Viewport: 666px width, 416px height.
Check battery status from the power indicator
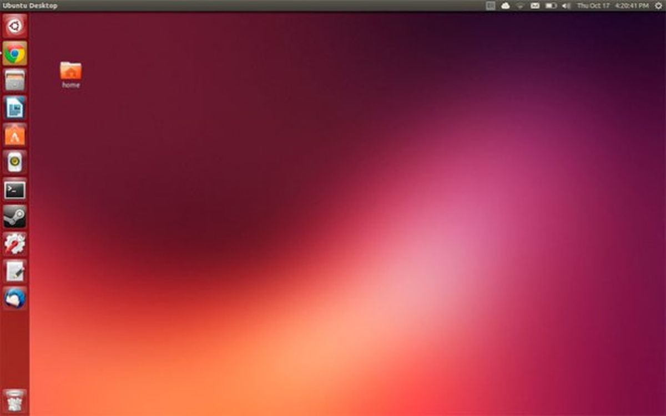(x=551, y=6)
